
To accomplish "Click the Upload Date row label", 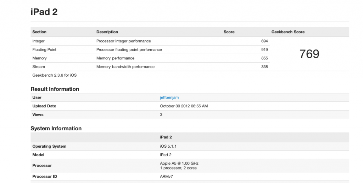I will 44,106.
